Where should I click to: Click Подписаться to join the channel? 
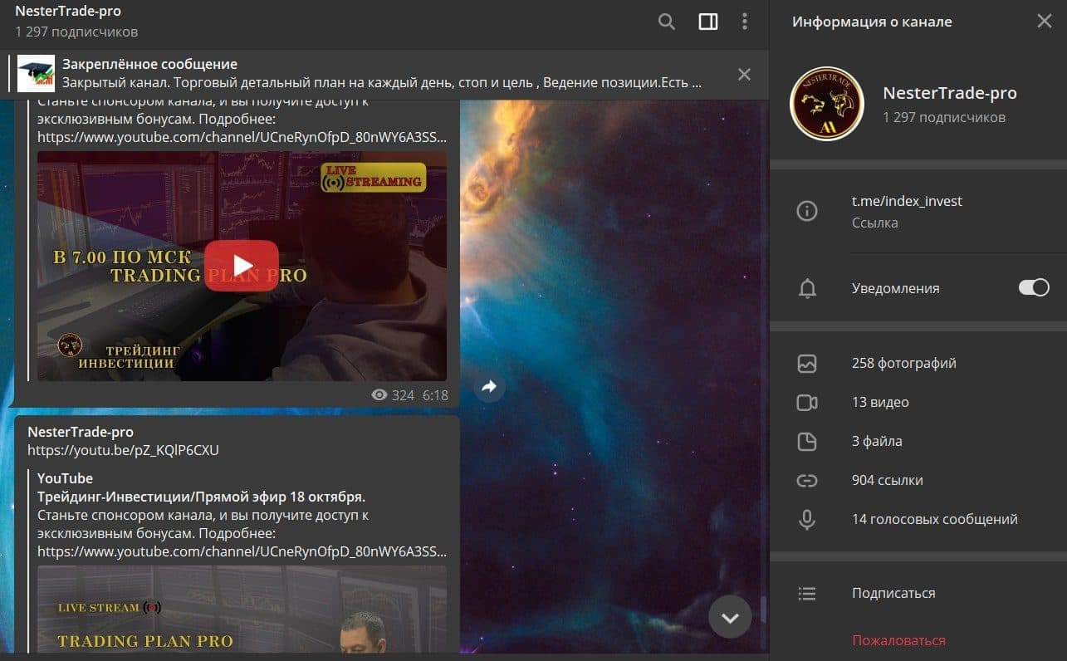click(893, 593)
